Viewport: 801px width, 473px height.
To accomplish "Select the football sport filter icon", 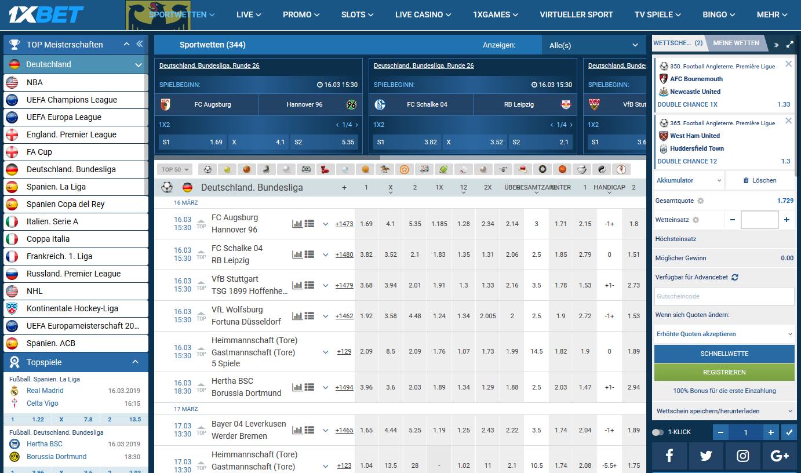I will click(x=207, y=169).
